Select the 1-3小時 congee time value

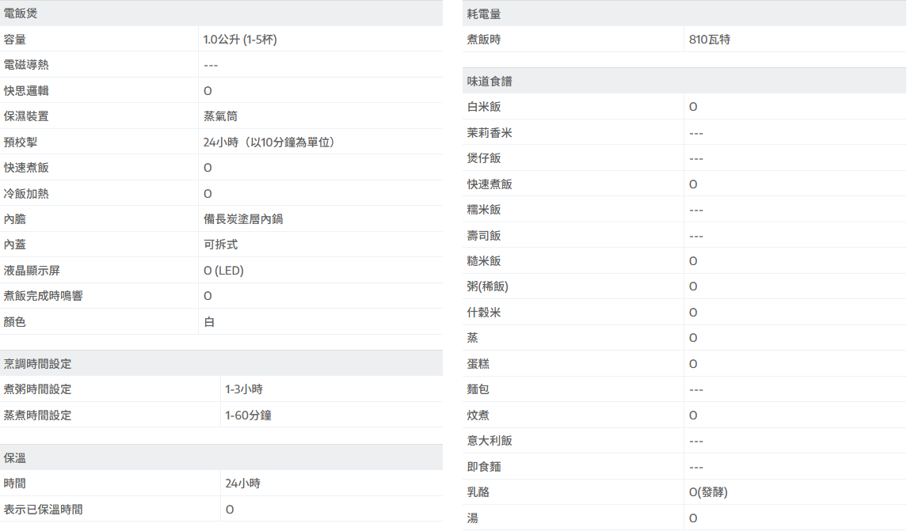coord(243,389)
